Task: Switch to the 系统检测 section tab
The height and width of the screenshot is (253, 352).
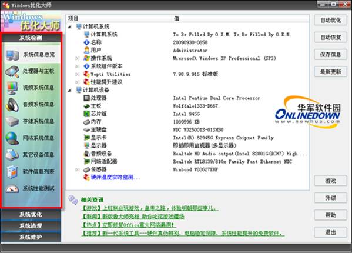Action: coord(31,38)
